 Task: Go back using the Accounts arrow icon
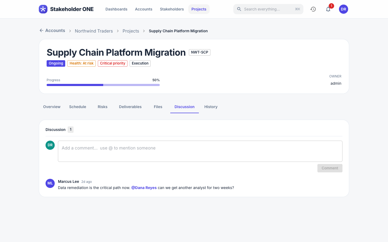coord(41,30)
